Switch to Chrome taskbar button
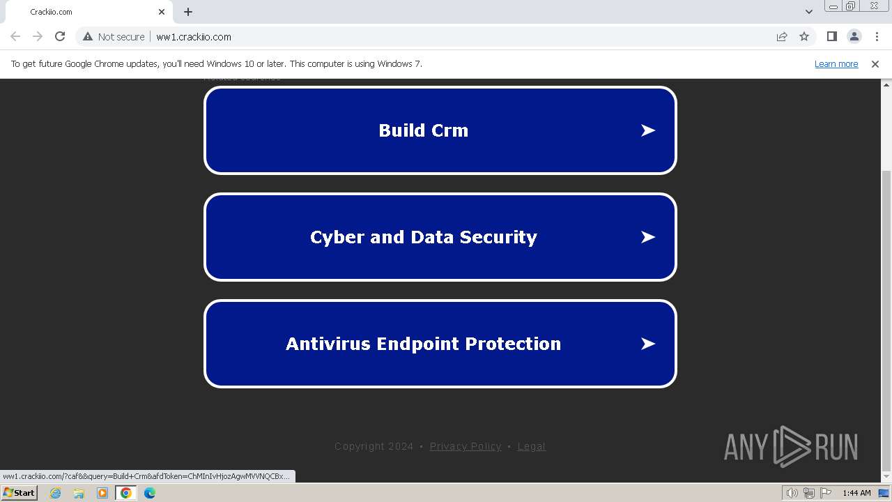Viewport: 892px width, 502px height. [x=126, y=493]
